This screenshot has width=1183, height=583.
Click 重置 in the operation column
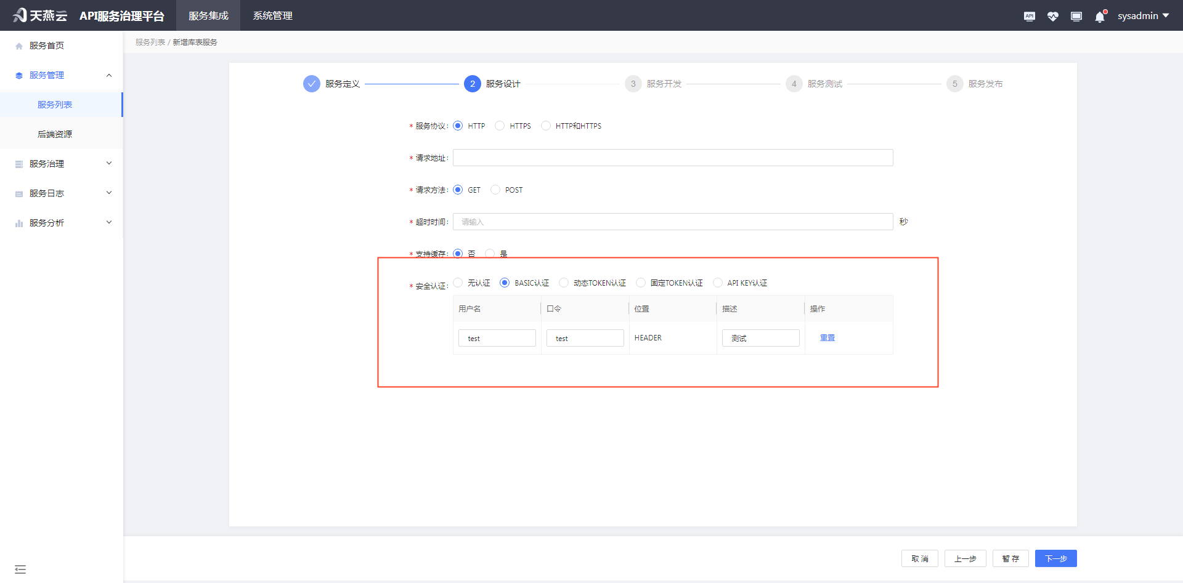tap(827, 338)
